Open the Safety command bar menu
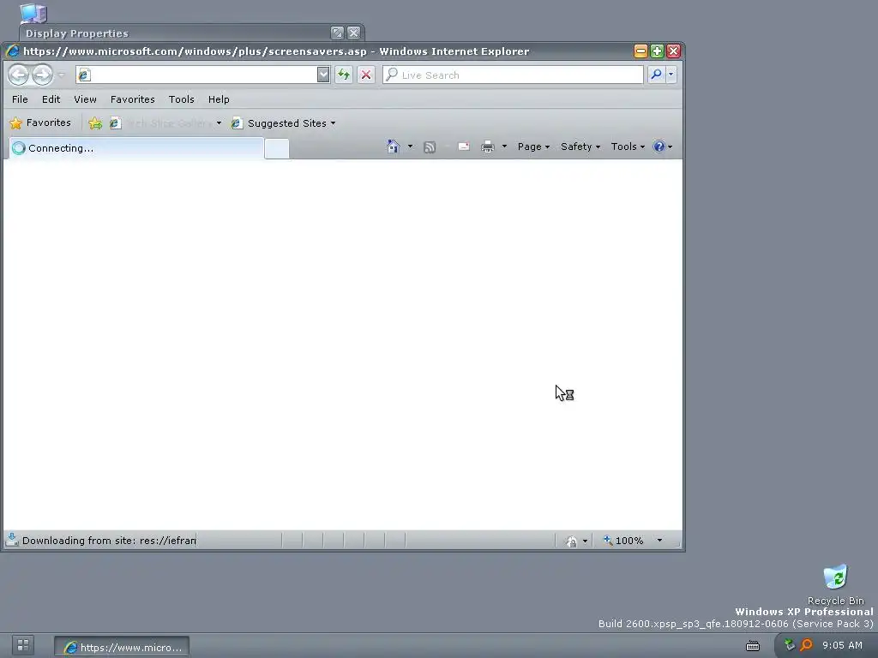Image resolution: width=878 pixels, height=658 pixels. pos(580,147)
